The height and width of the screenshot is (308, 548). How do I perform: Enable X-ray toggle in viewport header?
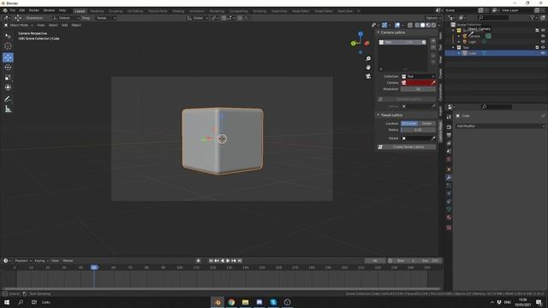point(410,25)
